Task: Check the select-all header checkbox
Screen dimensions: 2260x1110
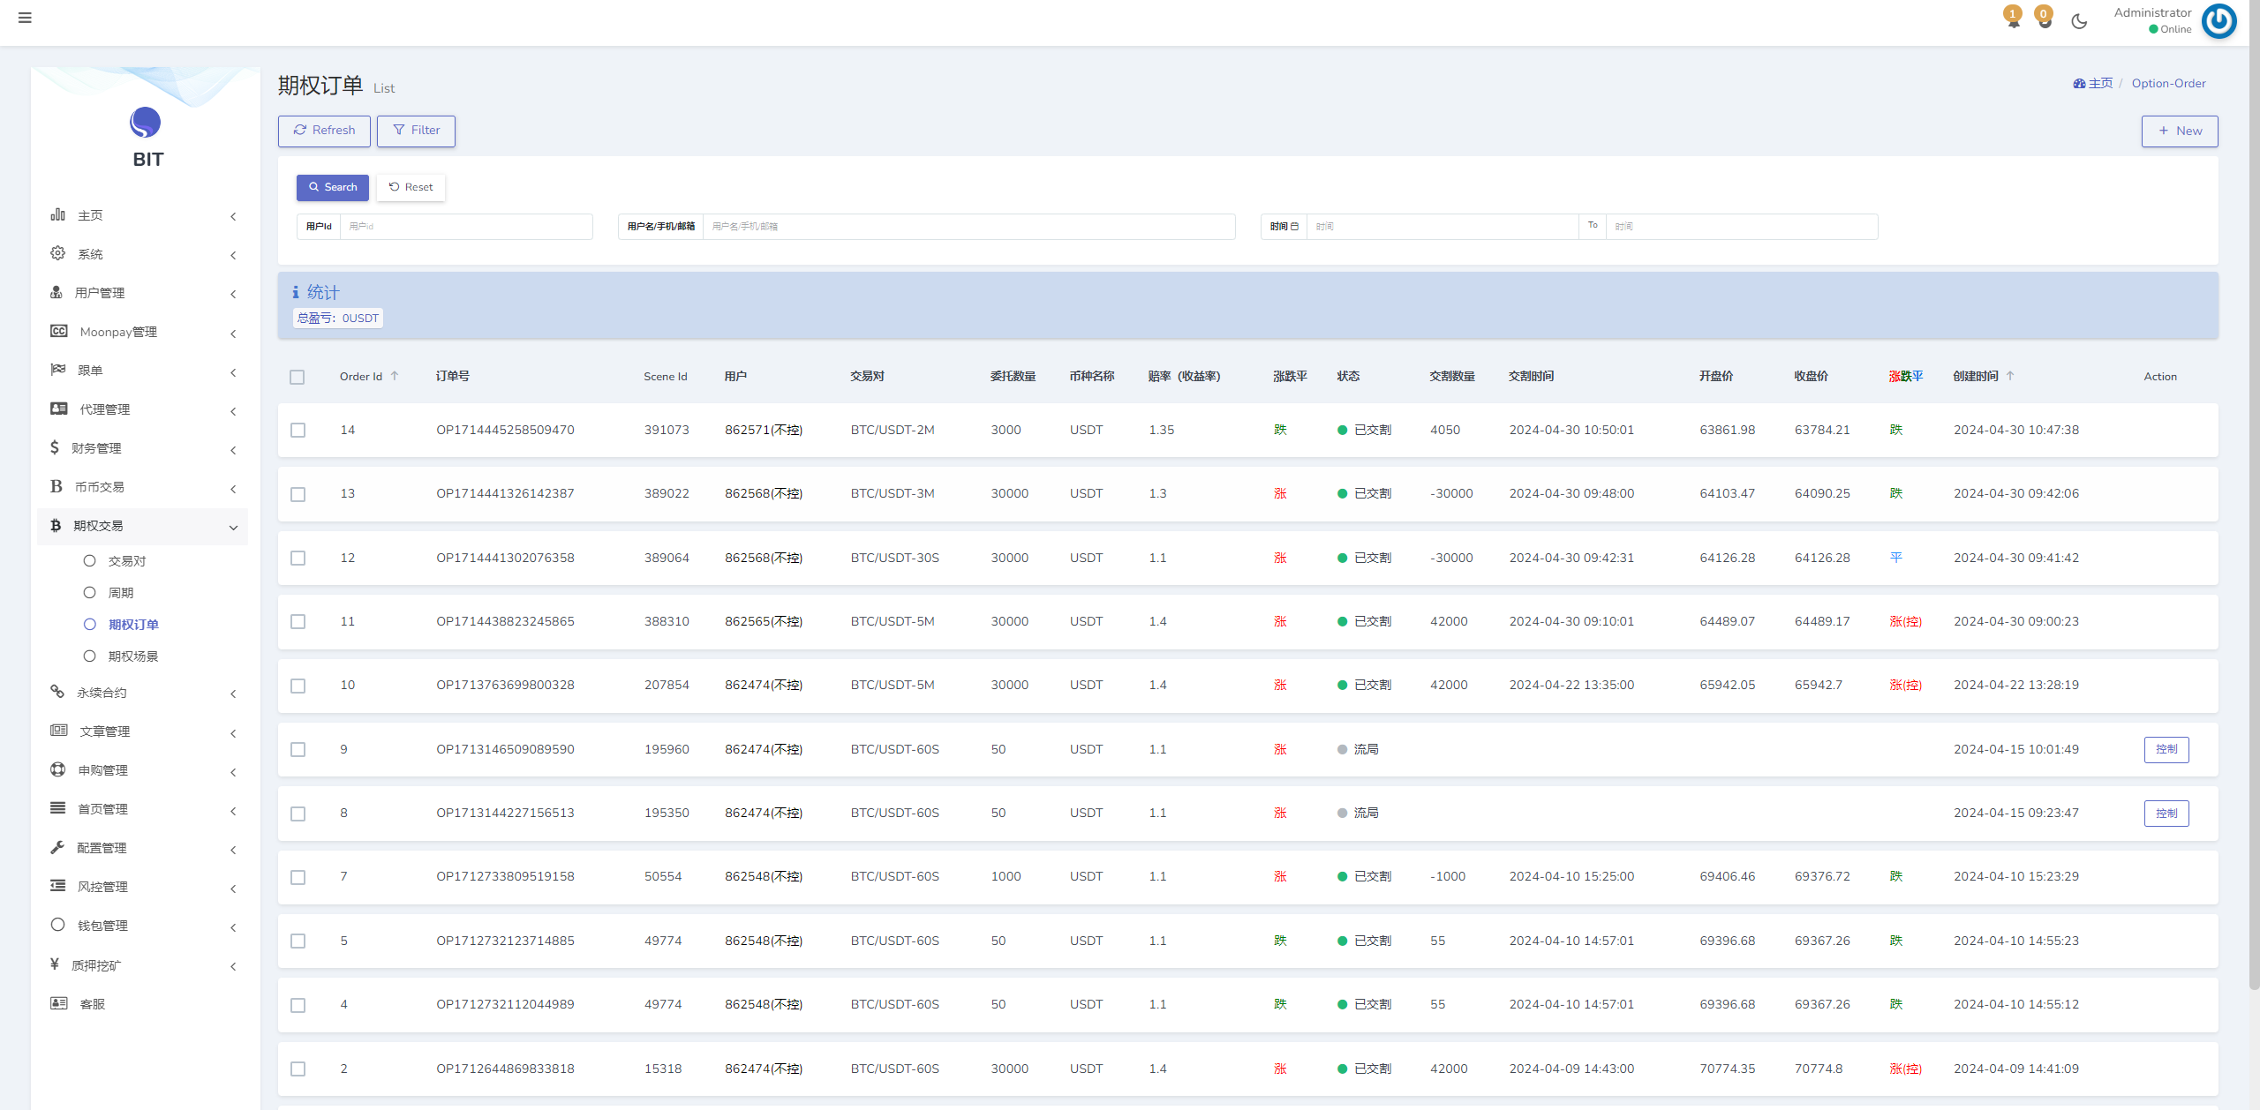Action: [x=298, y=377]
